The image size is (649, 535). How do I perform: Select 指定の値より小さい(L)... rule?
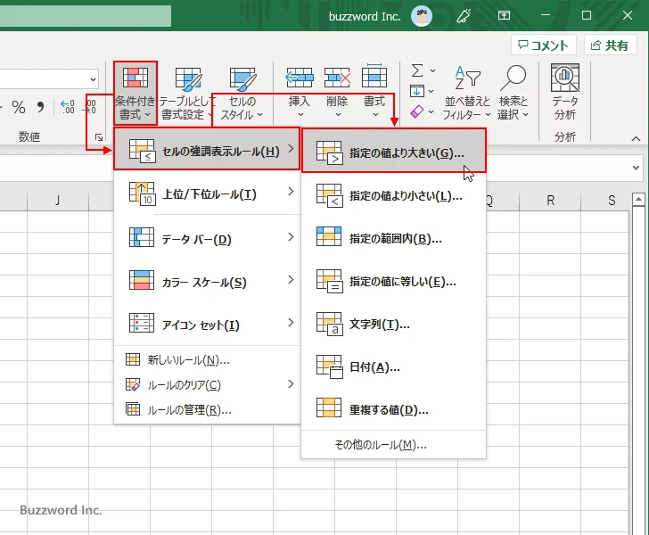pos(394,195)
